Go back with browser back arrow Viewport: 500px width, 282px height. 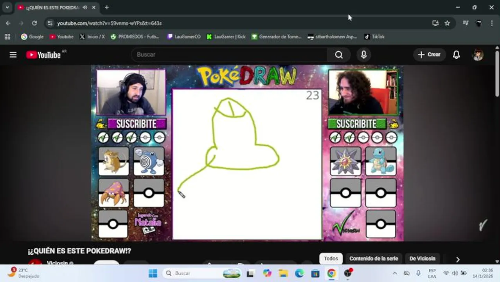pyautogui.click(x=8, y=23)
